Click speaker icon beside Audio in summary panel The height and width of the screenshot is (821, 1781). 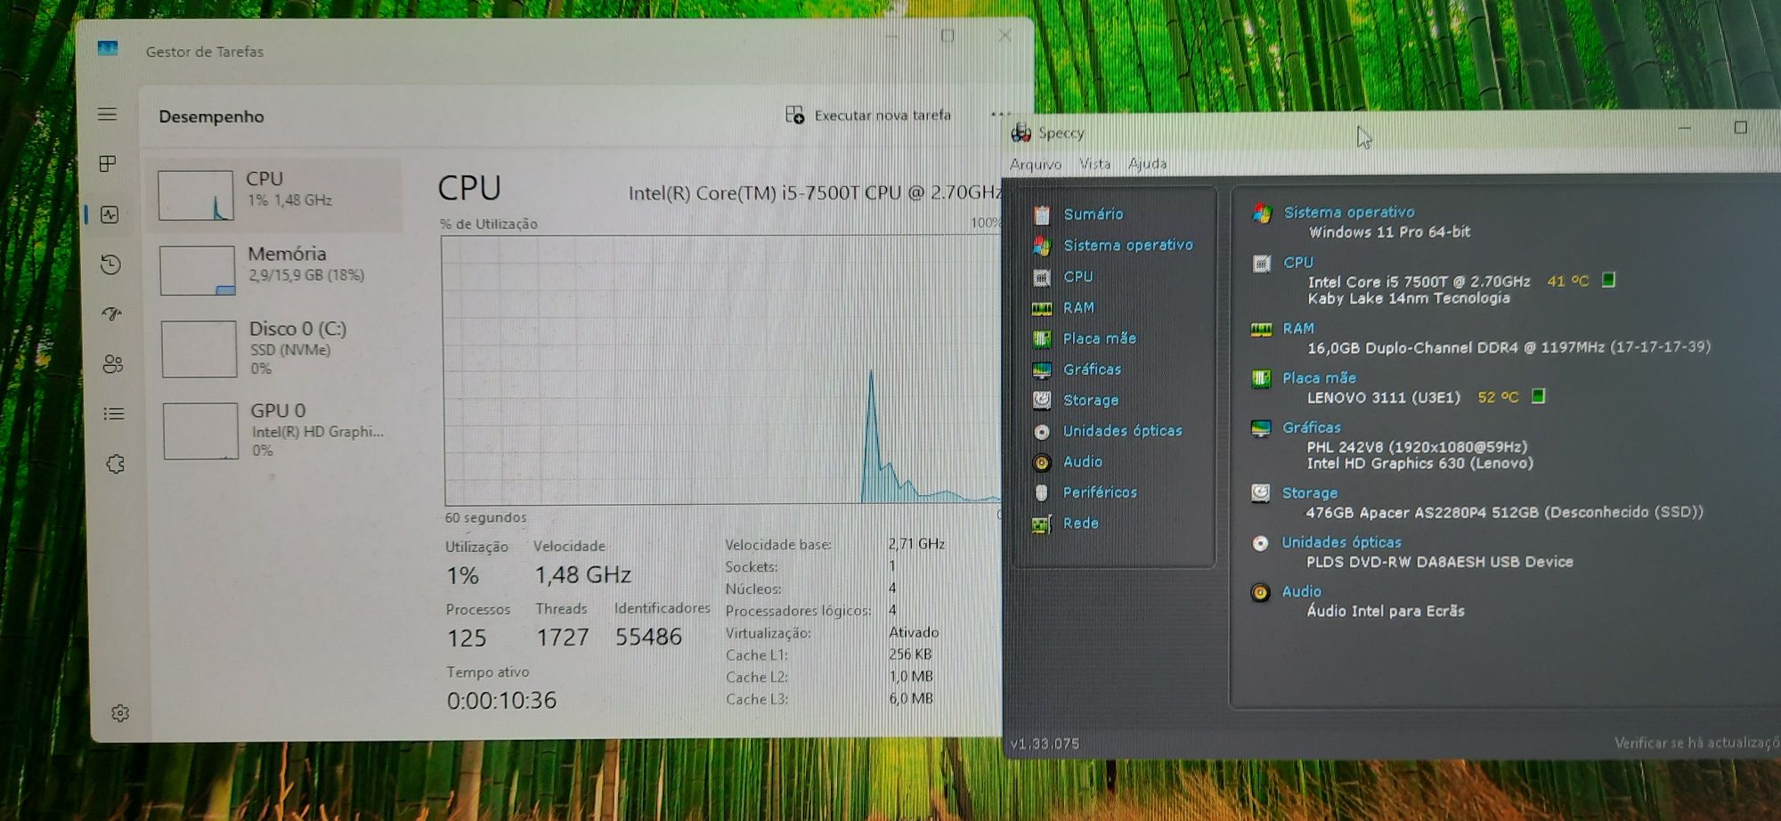[1260, 592]
